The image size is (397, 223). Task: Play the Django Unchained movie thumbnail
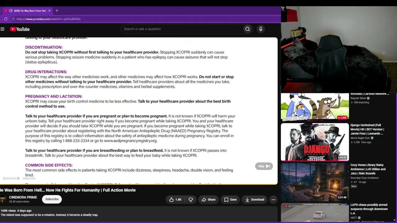315,142
